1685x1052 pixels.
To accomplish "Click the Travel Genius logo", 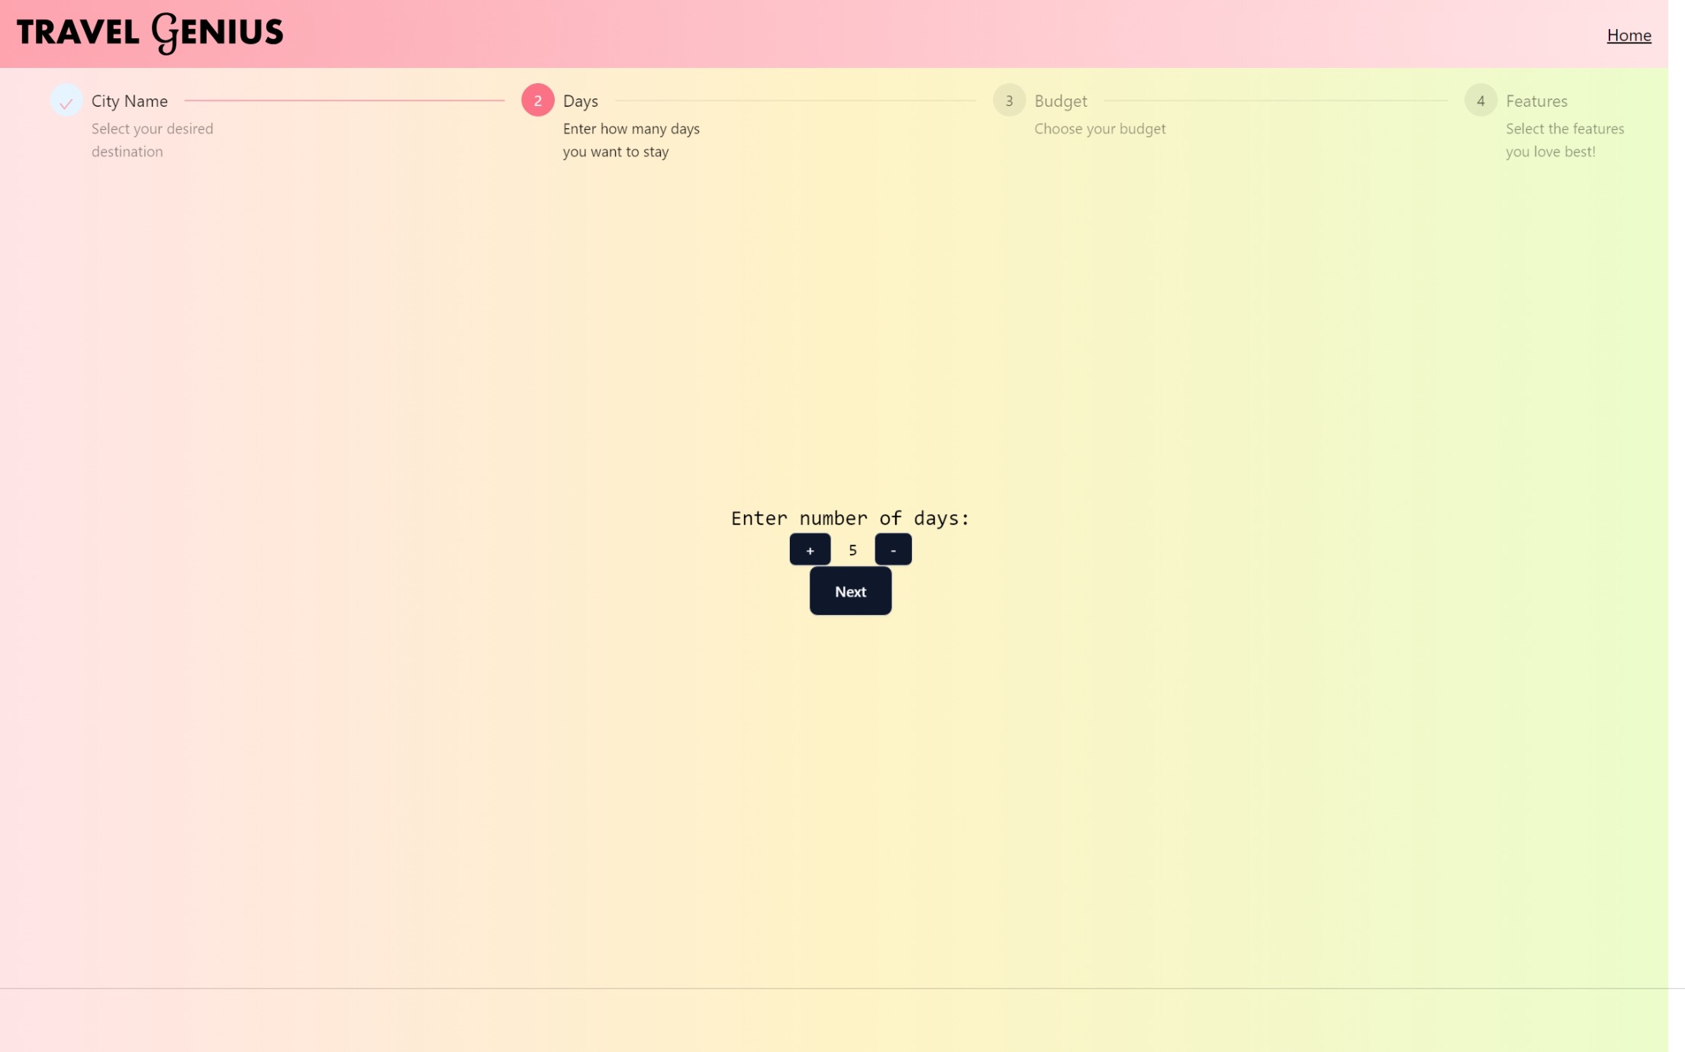I will tap(150, 33).
